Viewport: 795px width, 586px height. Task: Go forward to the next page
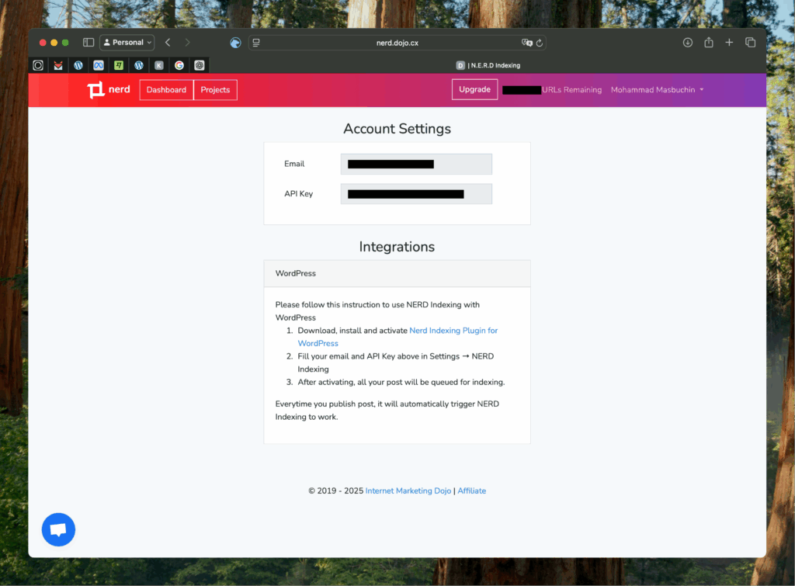tap(188, 43)
